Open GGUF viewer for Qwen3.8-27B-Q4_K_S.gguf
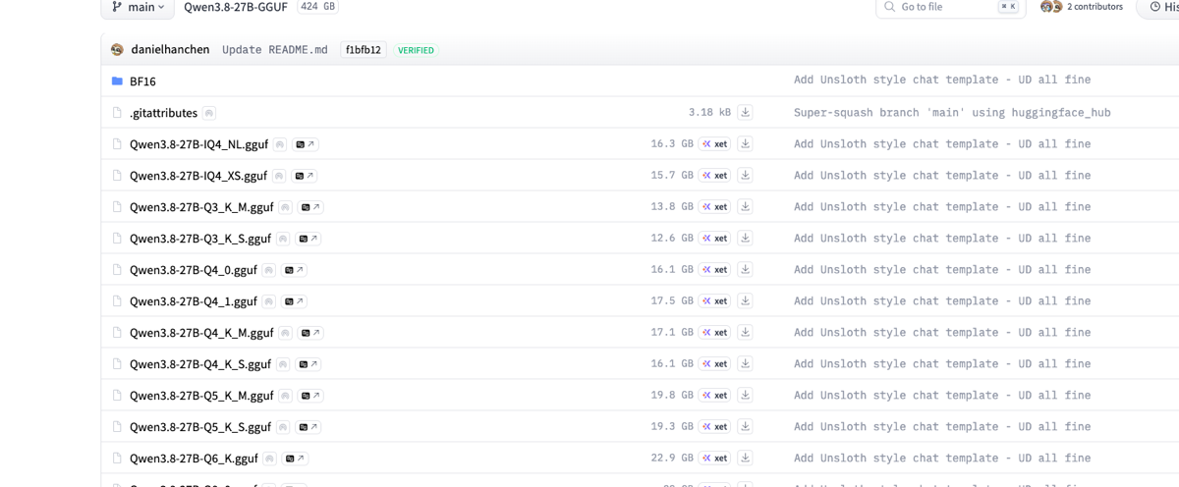 309,364
